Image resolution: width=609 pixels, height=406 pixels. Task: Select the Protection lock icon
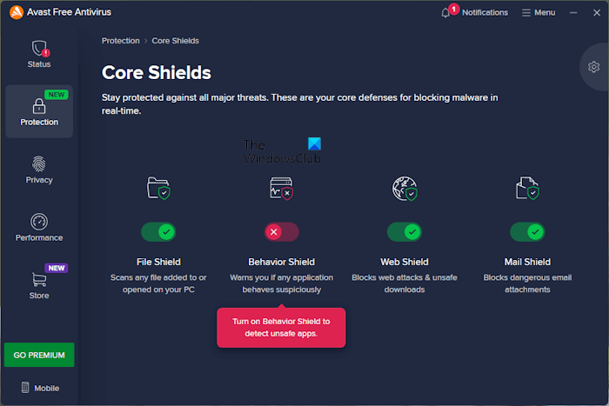[x=38, y=106]
